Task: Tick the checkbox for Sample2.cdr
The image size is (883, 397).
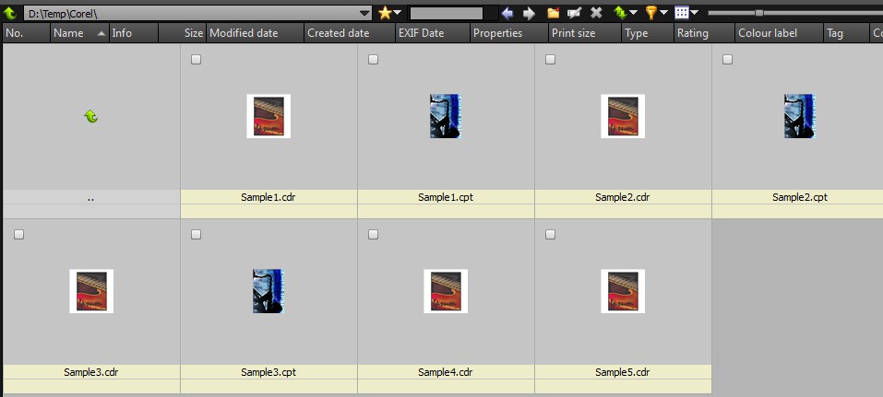Action: (550, 60)
